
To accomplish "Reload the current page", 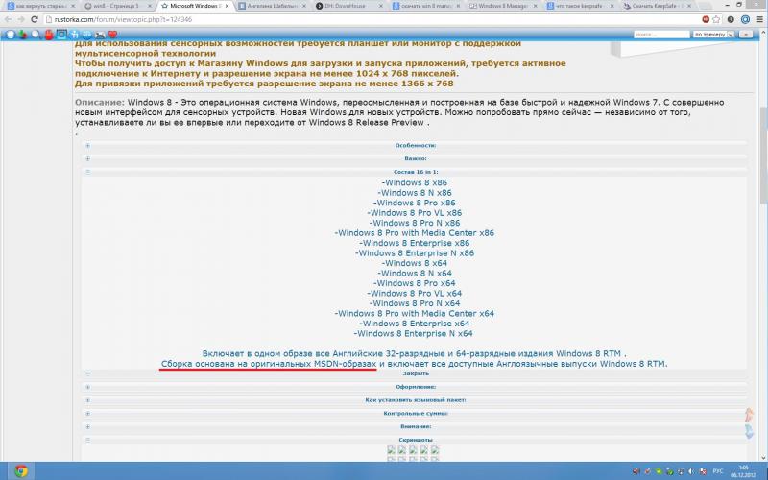I will (x=35, y=19).
